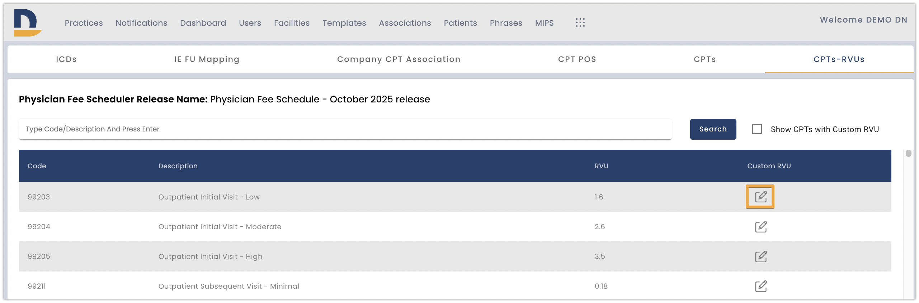Navigate to the Patients section
Screen dimensions: 919x303
[x=460, y=23]
